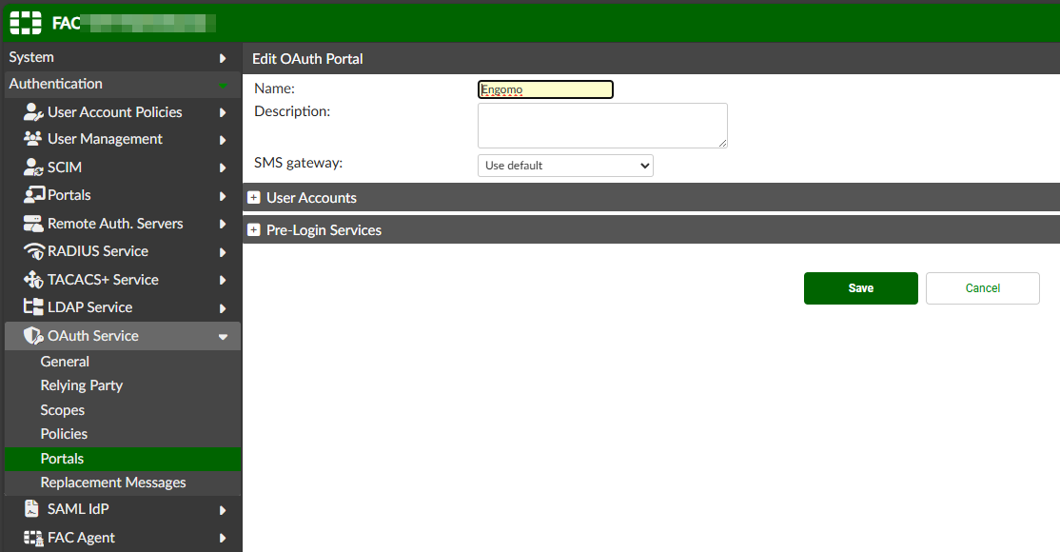Click the Description text area

pos(601,126)
